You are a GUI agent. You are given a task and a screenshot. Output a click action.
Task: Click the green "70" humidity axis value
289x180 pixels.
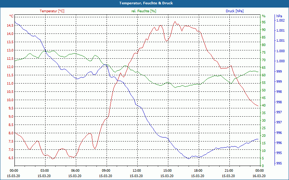tap(264, 60)
